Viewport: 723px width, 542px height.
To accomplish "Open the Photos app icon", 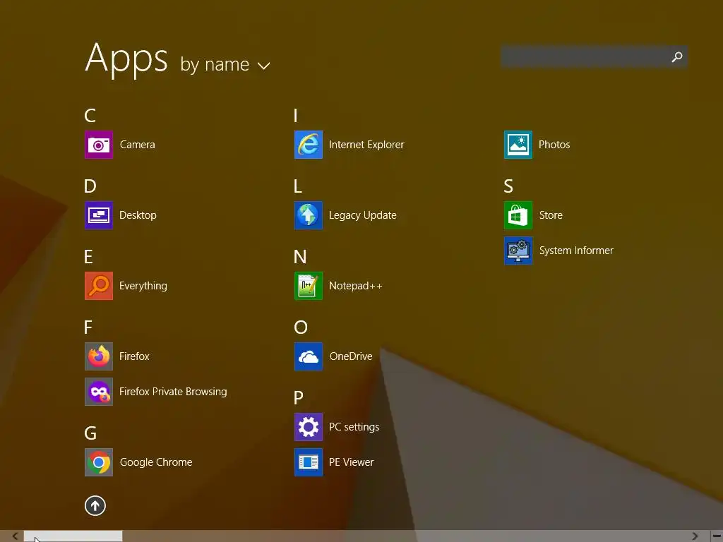I will pyautogui.click(x=518, y=145).
